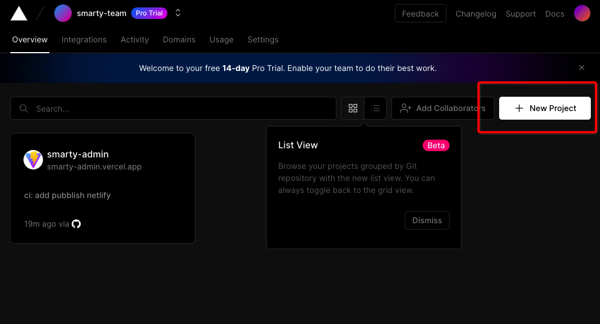Expand the team switcher chevron
Screen dimensions: 600x324
click(178, 13)
